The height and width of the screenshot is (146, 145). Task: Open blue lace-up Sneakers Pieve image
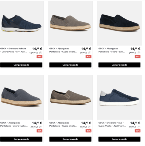[x=119, y=97]
